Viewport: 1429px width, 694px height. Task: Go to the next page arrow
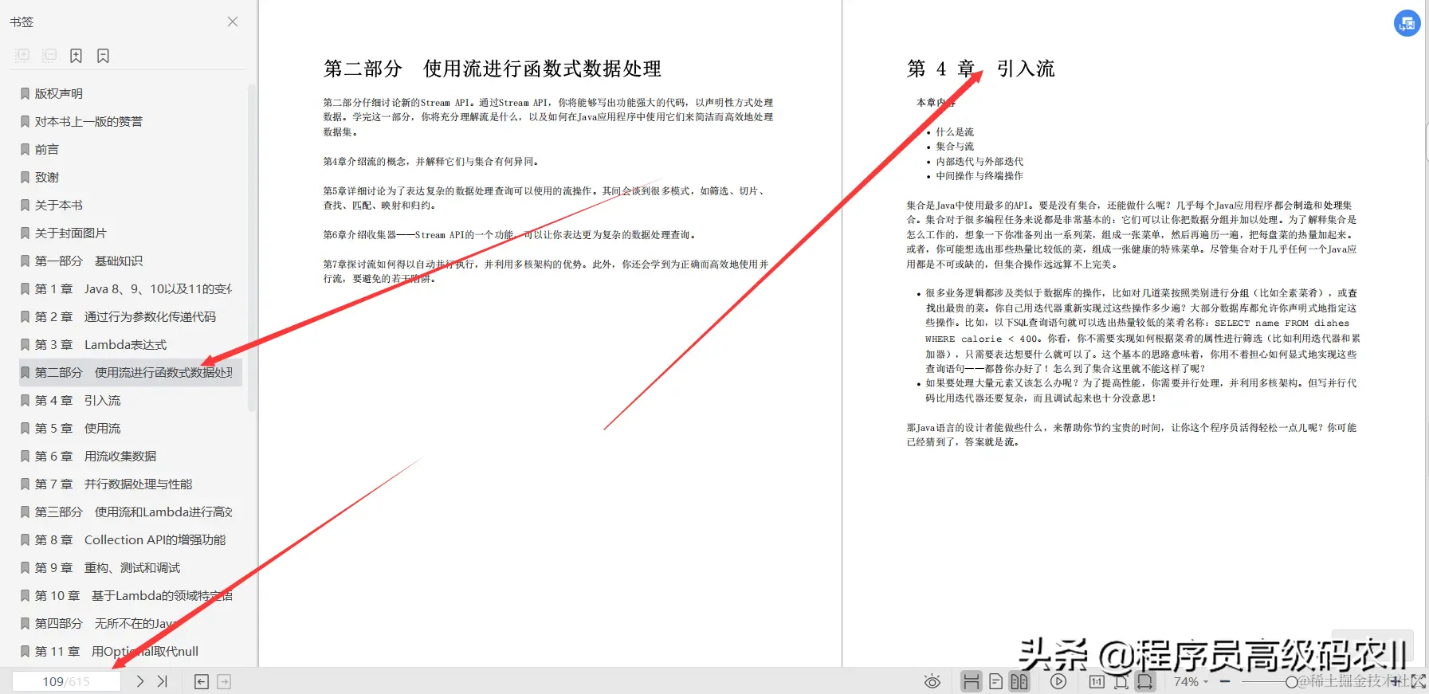point(139,681)
